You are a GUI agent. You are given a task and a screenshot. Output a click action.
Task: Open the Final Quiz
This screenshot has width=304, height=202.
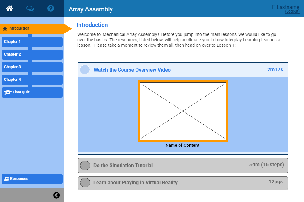[32, 92]
